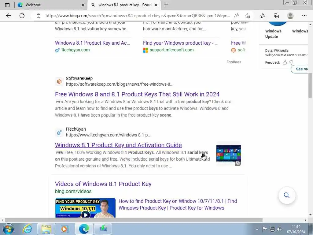Click the vertical scrollbar thumb

coord(311,86)
